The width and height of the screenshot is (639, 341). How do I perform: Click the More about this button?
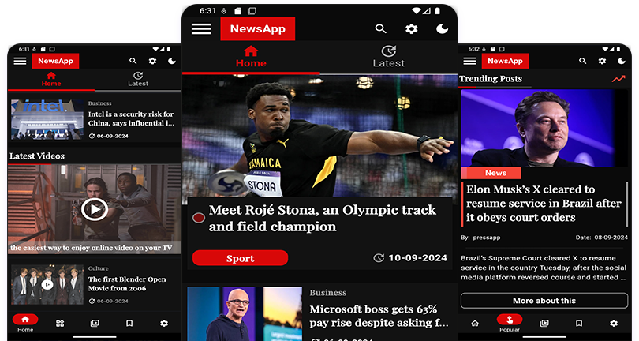tap(544, 301)
